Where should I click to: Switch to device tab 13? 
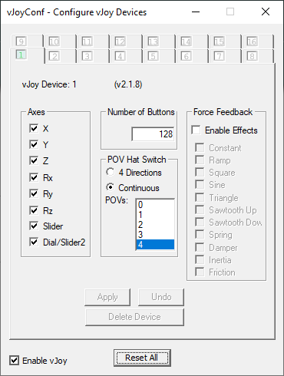pos(159,41)
